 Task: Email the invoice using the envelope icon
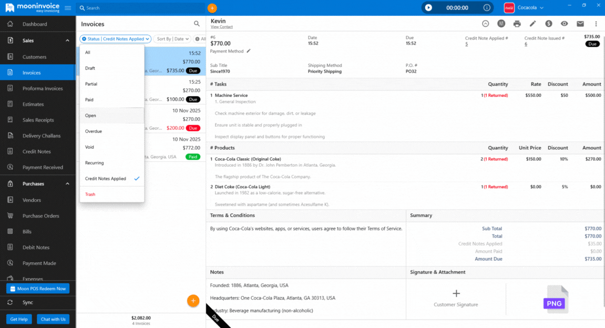point(579,24)
